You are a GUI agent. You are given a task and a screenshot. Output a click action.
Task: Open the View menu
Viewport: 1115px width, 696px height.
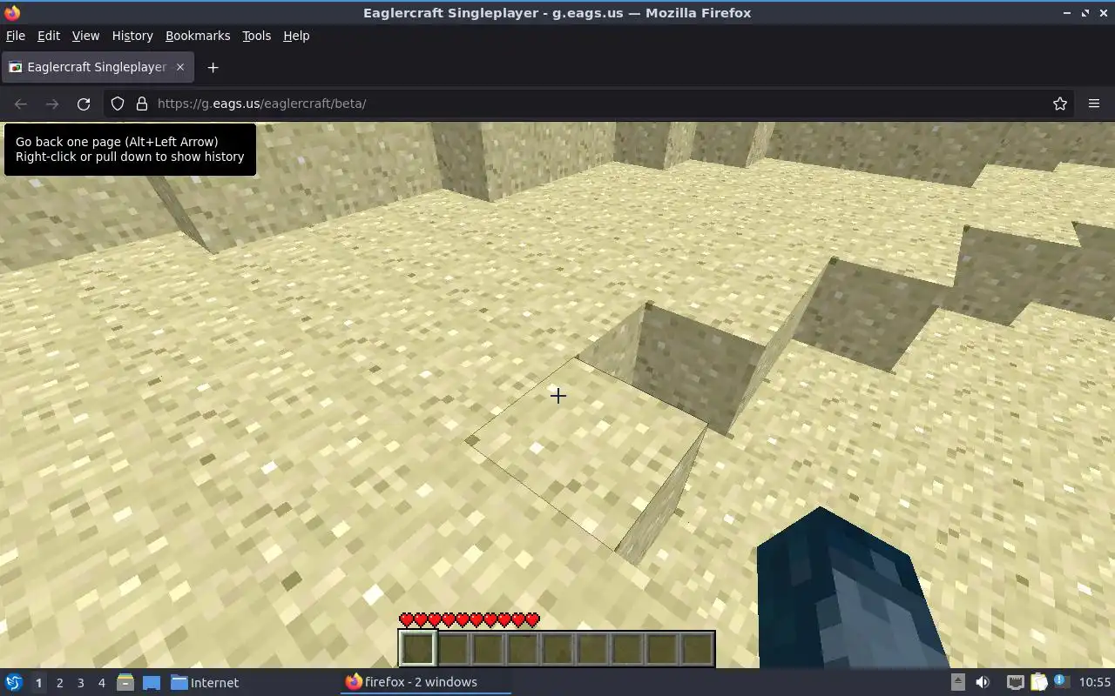click(x=85, y=36)
